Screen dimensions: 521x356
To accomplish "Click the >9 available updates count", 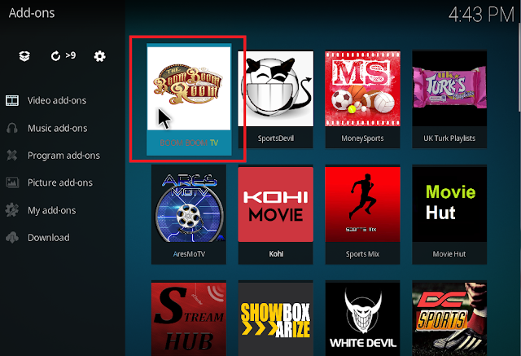I will 71,55.
